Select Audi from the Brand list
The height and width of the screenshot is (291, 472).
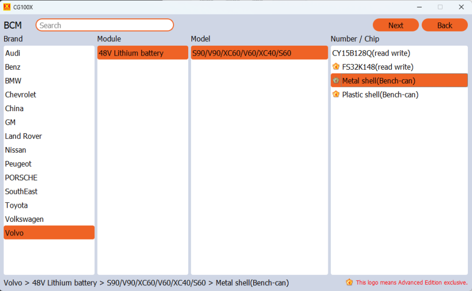tap(13, 53)
